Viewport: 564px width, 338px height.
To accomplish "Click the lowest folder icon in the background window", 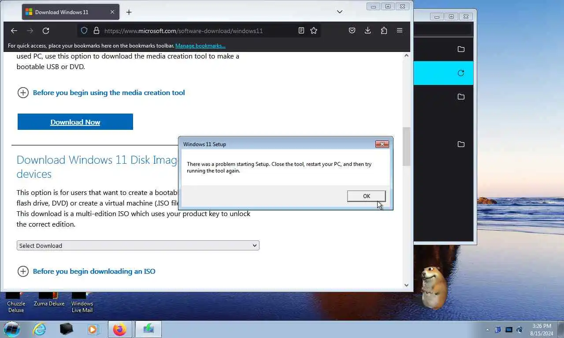I will pyautogui.click(x=461, y=144).
